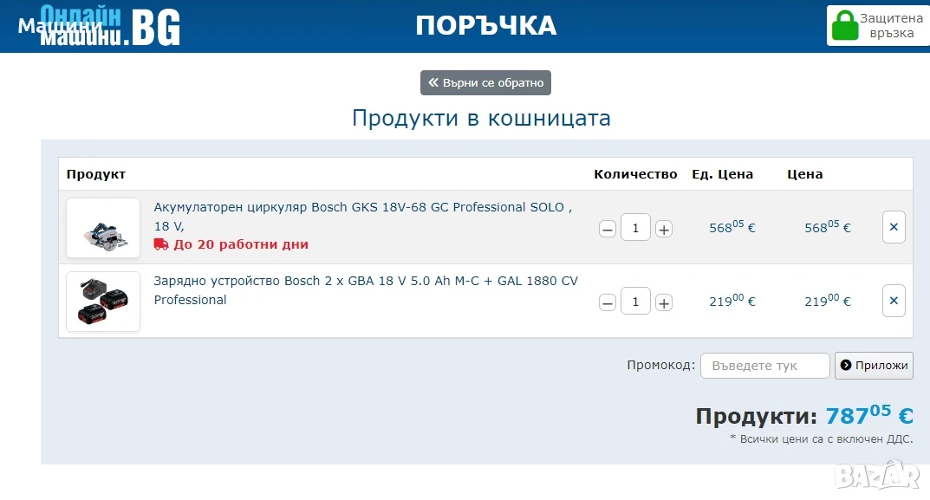Open the circular saw product thumbnail
Image resolution: width=930 pixels, height=500 pixels.
(103, 228)
